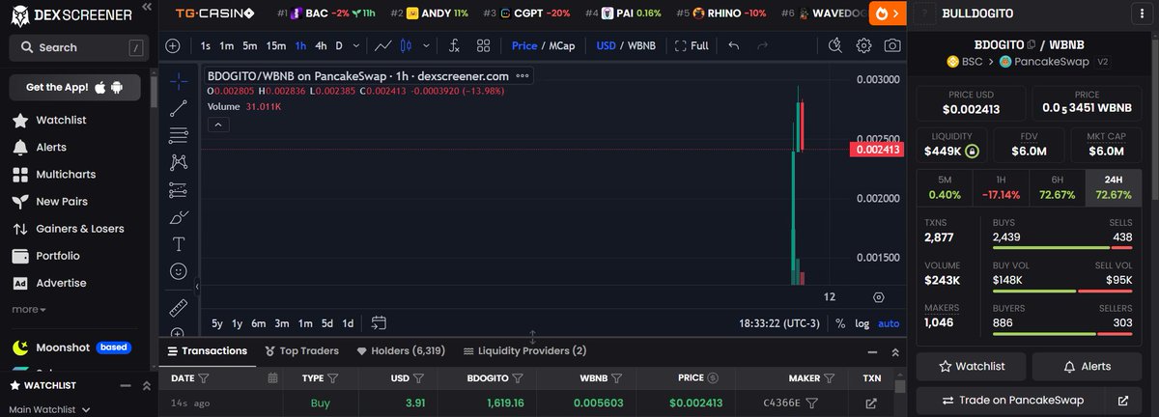The width and height of the screenshot is (1159, 417).
Task: Select the trend line drawing tool
Action: tap(178, 108)
